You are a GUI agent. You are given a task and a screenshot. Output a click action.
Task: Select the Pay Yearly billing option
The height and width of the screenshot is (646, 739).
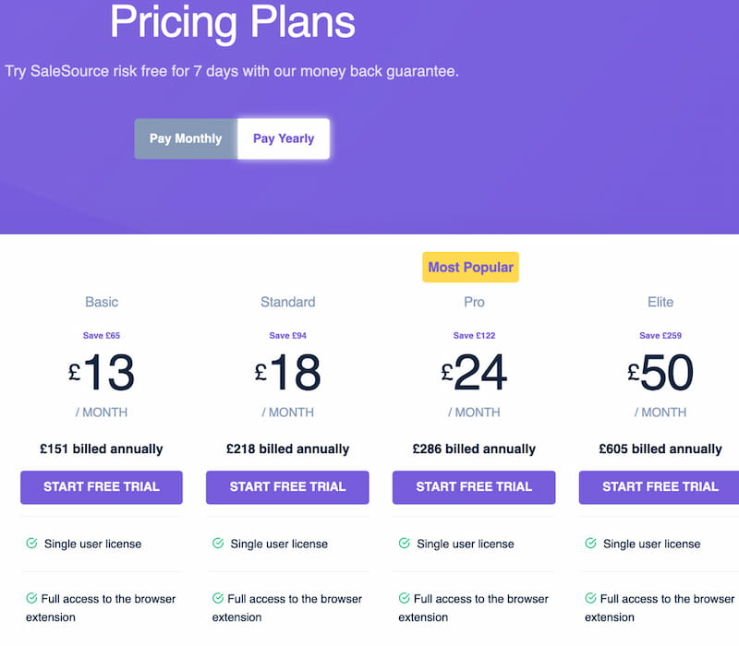pos(284,138)
